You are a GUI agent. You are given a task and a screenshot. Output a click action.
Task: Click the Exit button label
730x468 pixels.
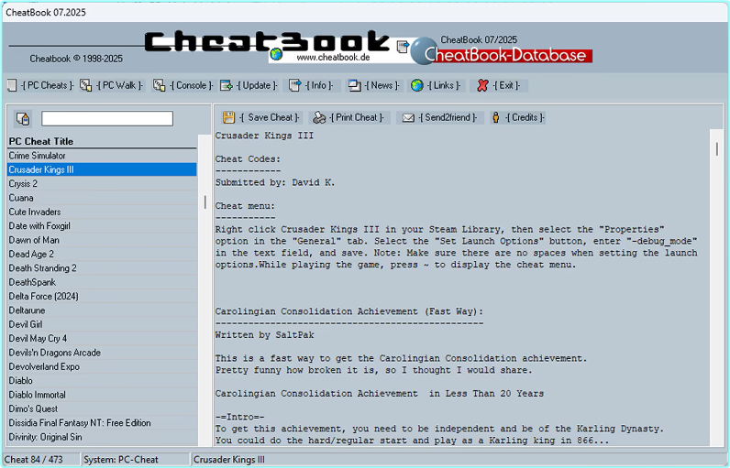tap(506, 85)
